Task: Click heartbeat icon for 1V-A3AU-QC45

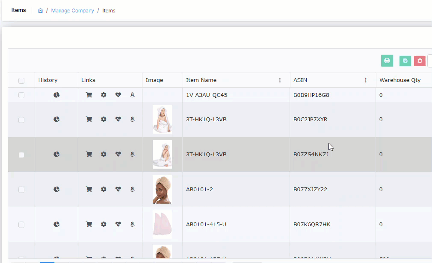Action: pos(118,95)
